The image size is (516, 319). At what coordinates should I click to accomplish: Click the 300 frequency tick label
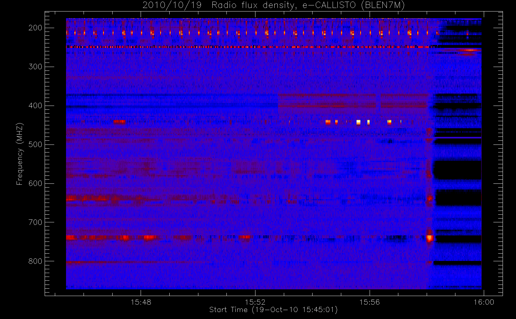pos(35,67)
